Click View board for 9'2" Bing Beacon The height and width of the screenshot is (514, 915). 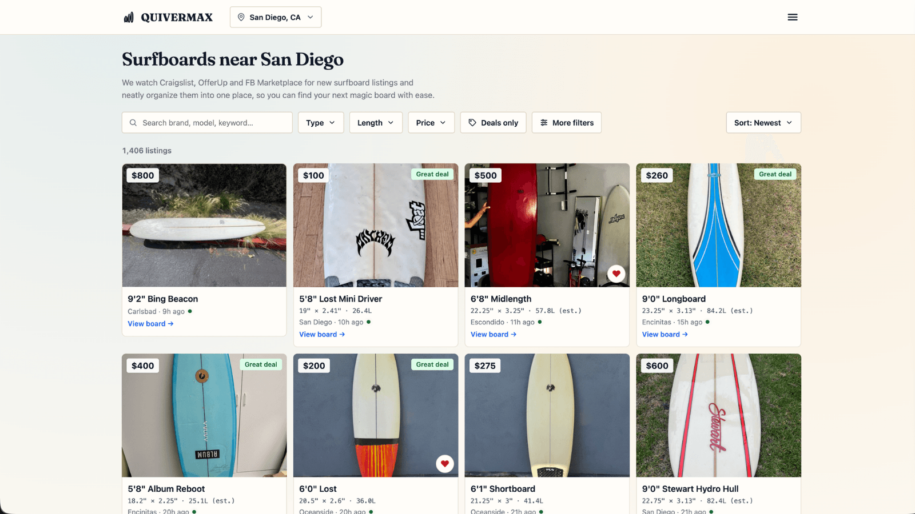click(150, 324)
